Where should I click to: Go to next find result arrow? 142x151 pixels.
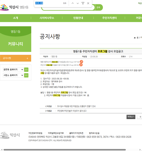(78, 3)
